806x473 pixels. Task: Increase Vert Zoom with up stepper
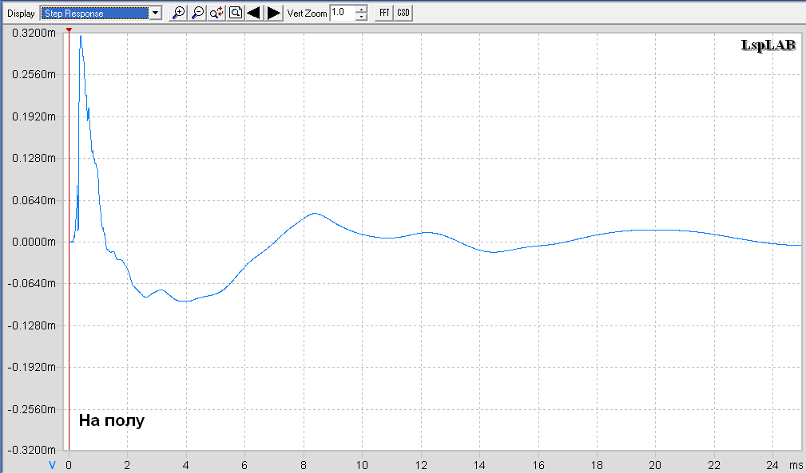coord(362,10)
